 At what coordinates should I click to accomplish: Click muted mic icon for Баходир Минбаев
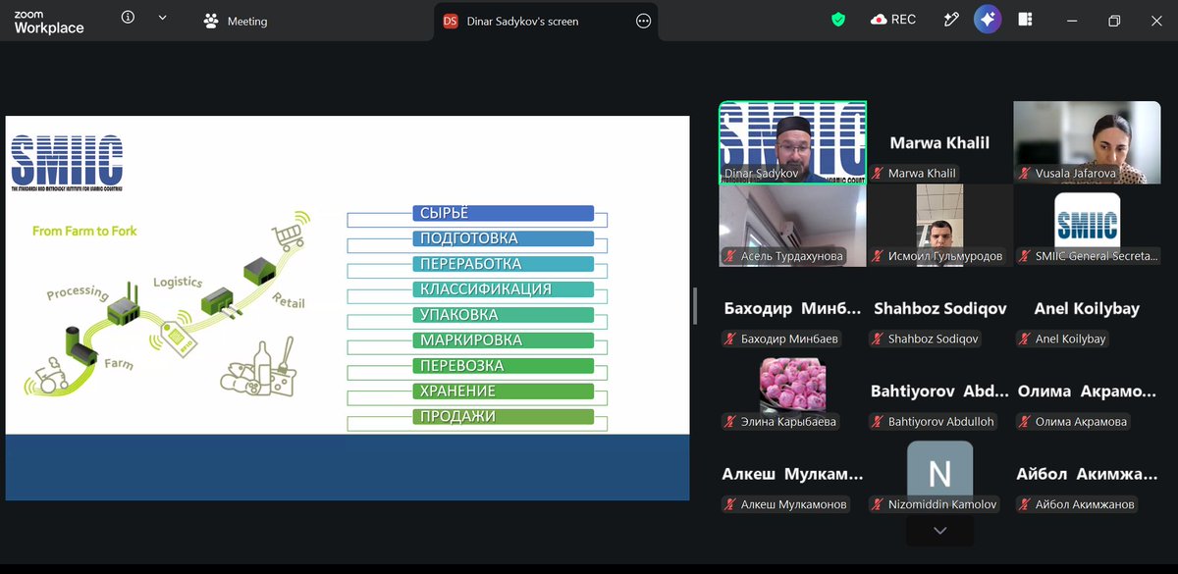(x=730, y=339)
